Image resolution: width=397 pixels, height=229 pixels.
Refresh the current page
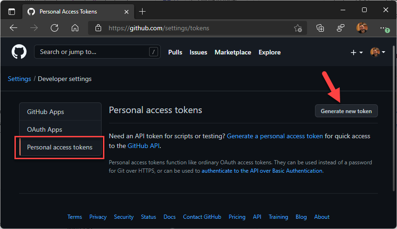[x=55, y=28]
